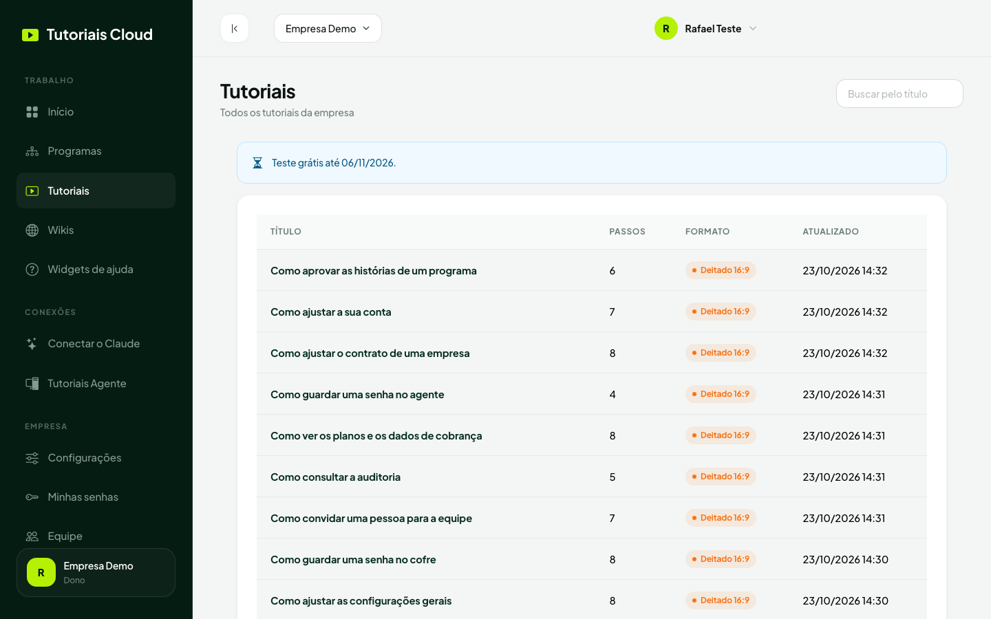The width and height of the screenshot is (991, 619).
Task: Open Equipe in the sidebar
Action: (96, 536)
